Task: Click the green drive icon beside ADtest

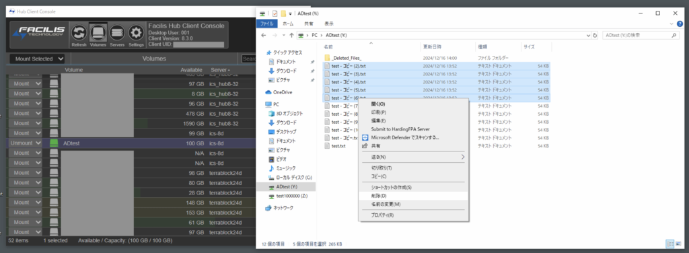Action: 54,143
